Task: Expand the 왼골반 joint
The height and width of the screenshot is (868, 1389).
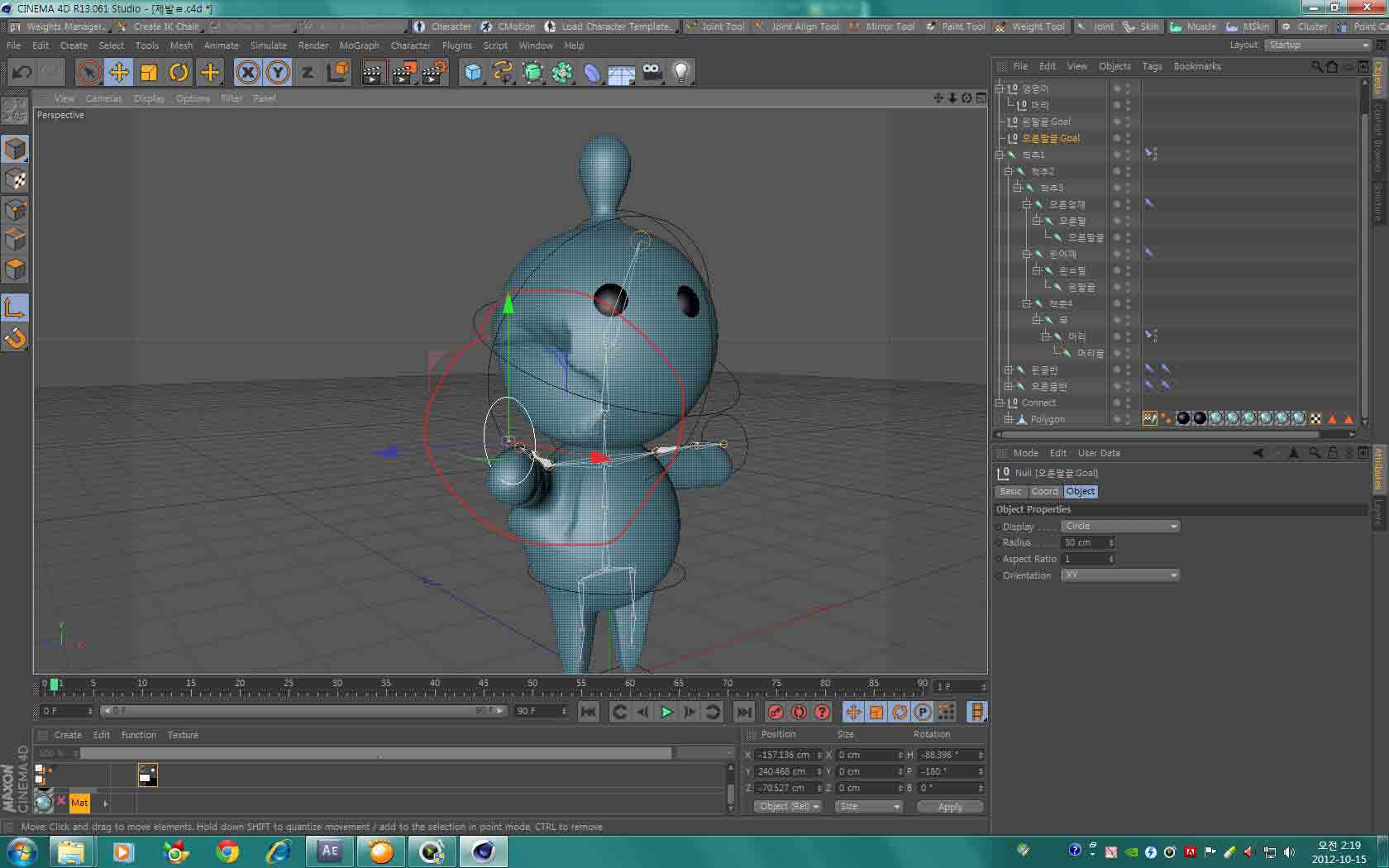Action: [1008, 370]
